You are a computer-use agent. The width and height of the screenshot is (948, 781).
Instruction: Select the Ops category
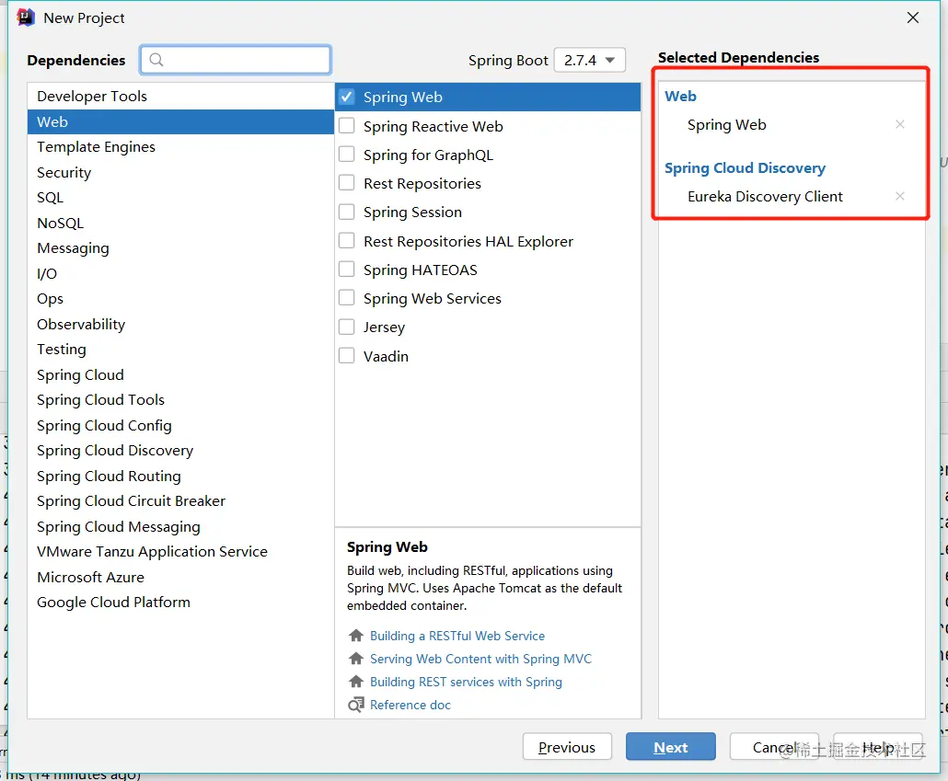pyautogui.click(x=180, y=299)
